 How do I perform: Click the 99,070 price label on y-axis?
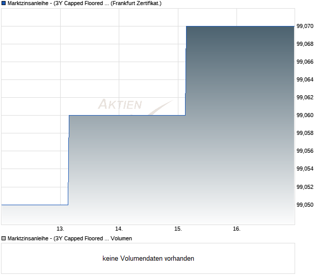[305, 26]
